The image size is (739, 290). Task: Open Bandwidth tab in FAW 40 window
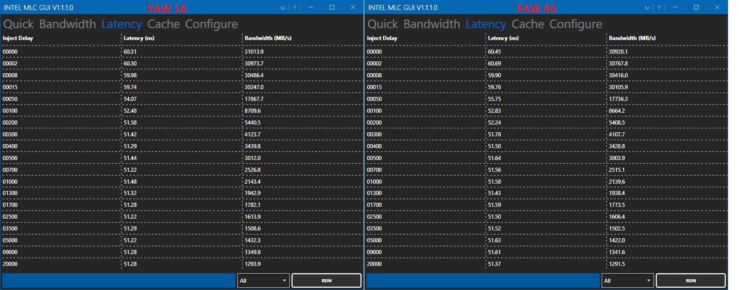coord(432,24)
